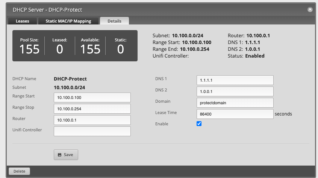Image resolution: width=318 pixels, height=178 pixels.
Task: Select the Lease Time seconds field
Action: [x=235, y=114]
